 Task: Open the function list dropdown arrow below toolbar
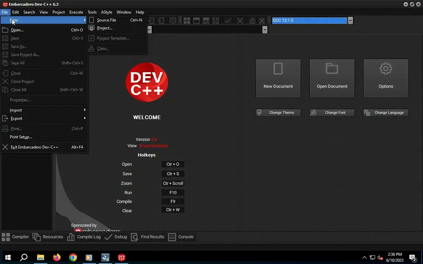pyautogui.click(x=265, y=30)
